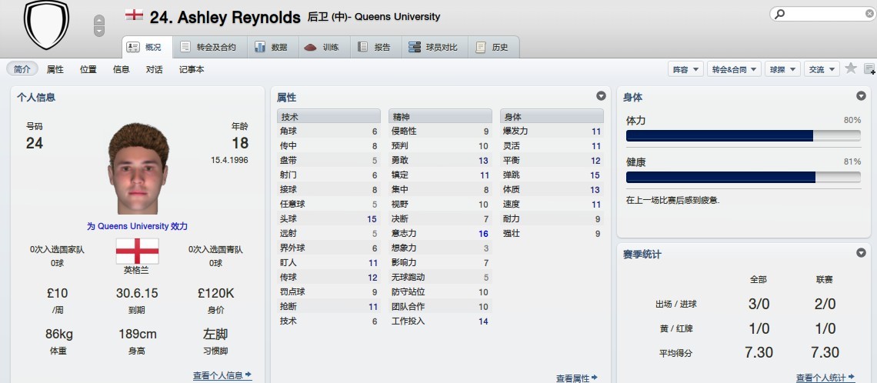Open the 转会&合同 dropdown menu

point(734,69)
